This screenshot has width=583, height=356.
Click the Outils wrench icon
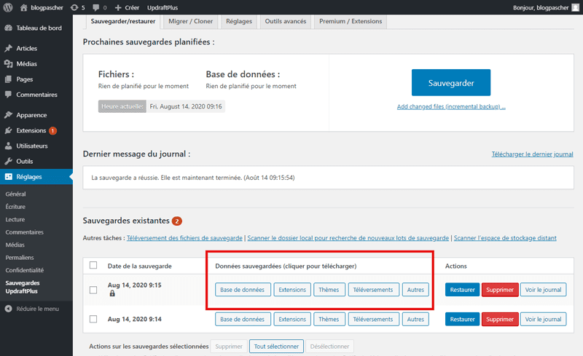pyautogui.click(x=8, y=162)
